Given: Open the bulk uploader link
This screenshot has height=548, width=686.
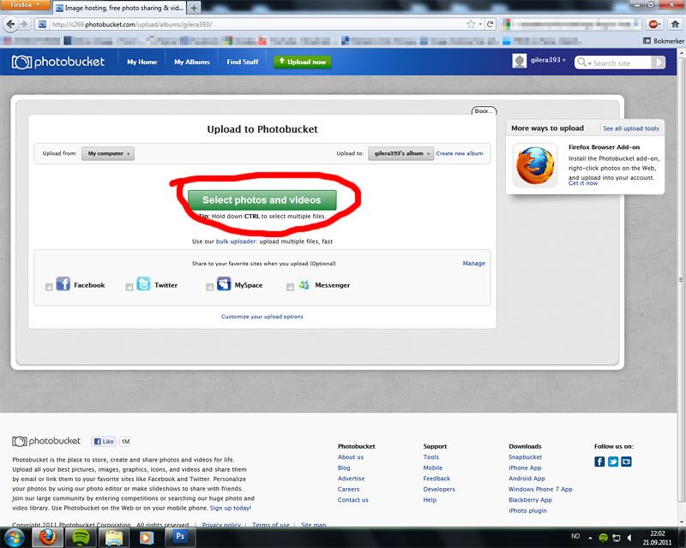Looking at the screenshot, I should (236, 241).
